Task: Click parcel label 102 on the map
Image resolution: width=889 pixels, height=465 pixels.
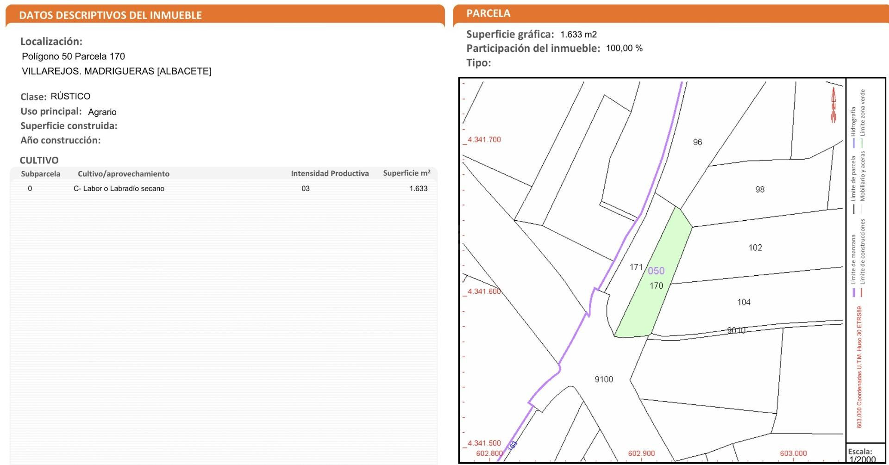Action: point(755,248)
